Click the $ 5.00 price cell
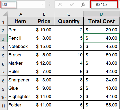 tap(44, 55)
